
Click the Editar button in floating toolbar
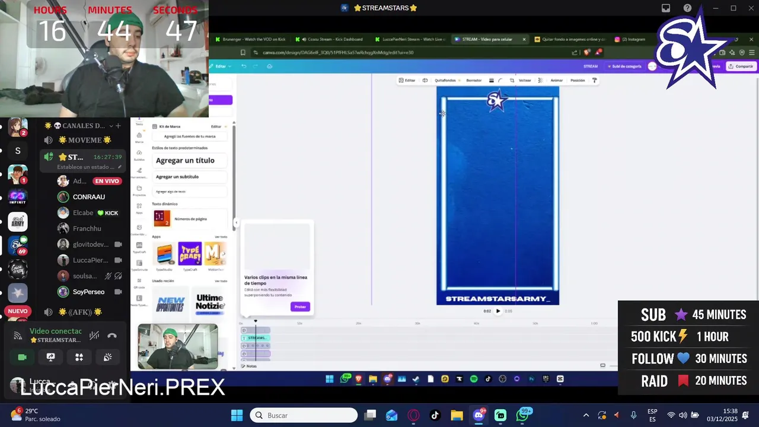pyautogui.click(x=407, y=80)
